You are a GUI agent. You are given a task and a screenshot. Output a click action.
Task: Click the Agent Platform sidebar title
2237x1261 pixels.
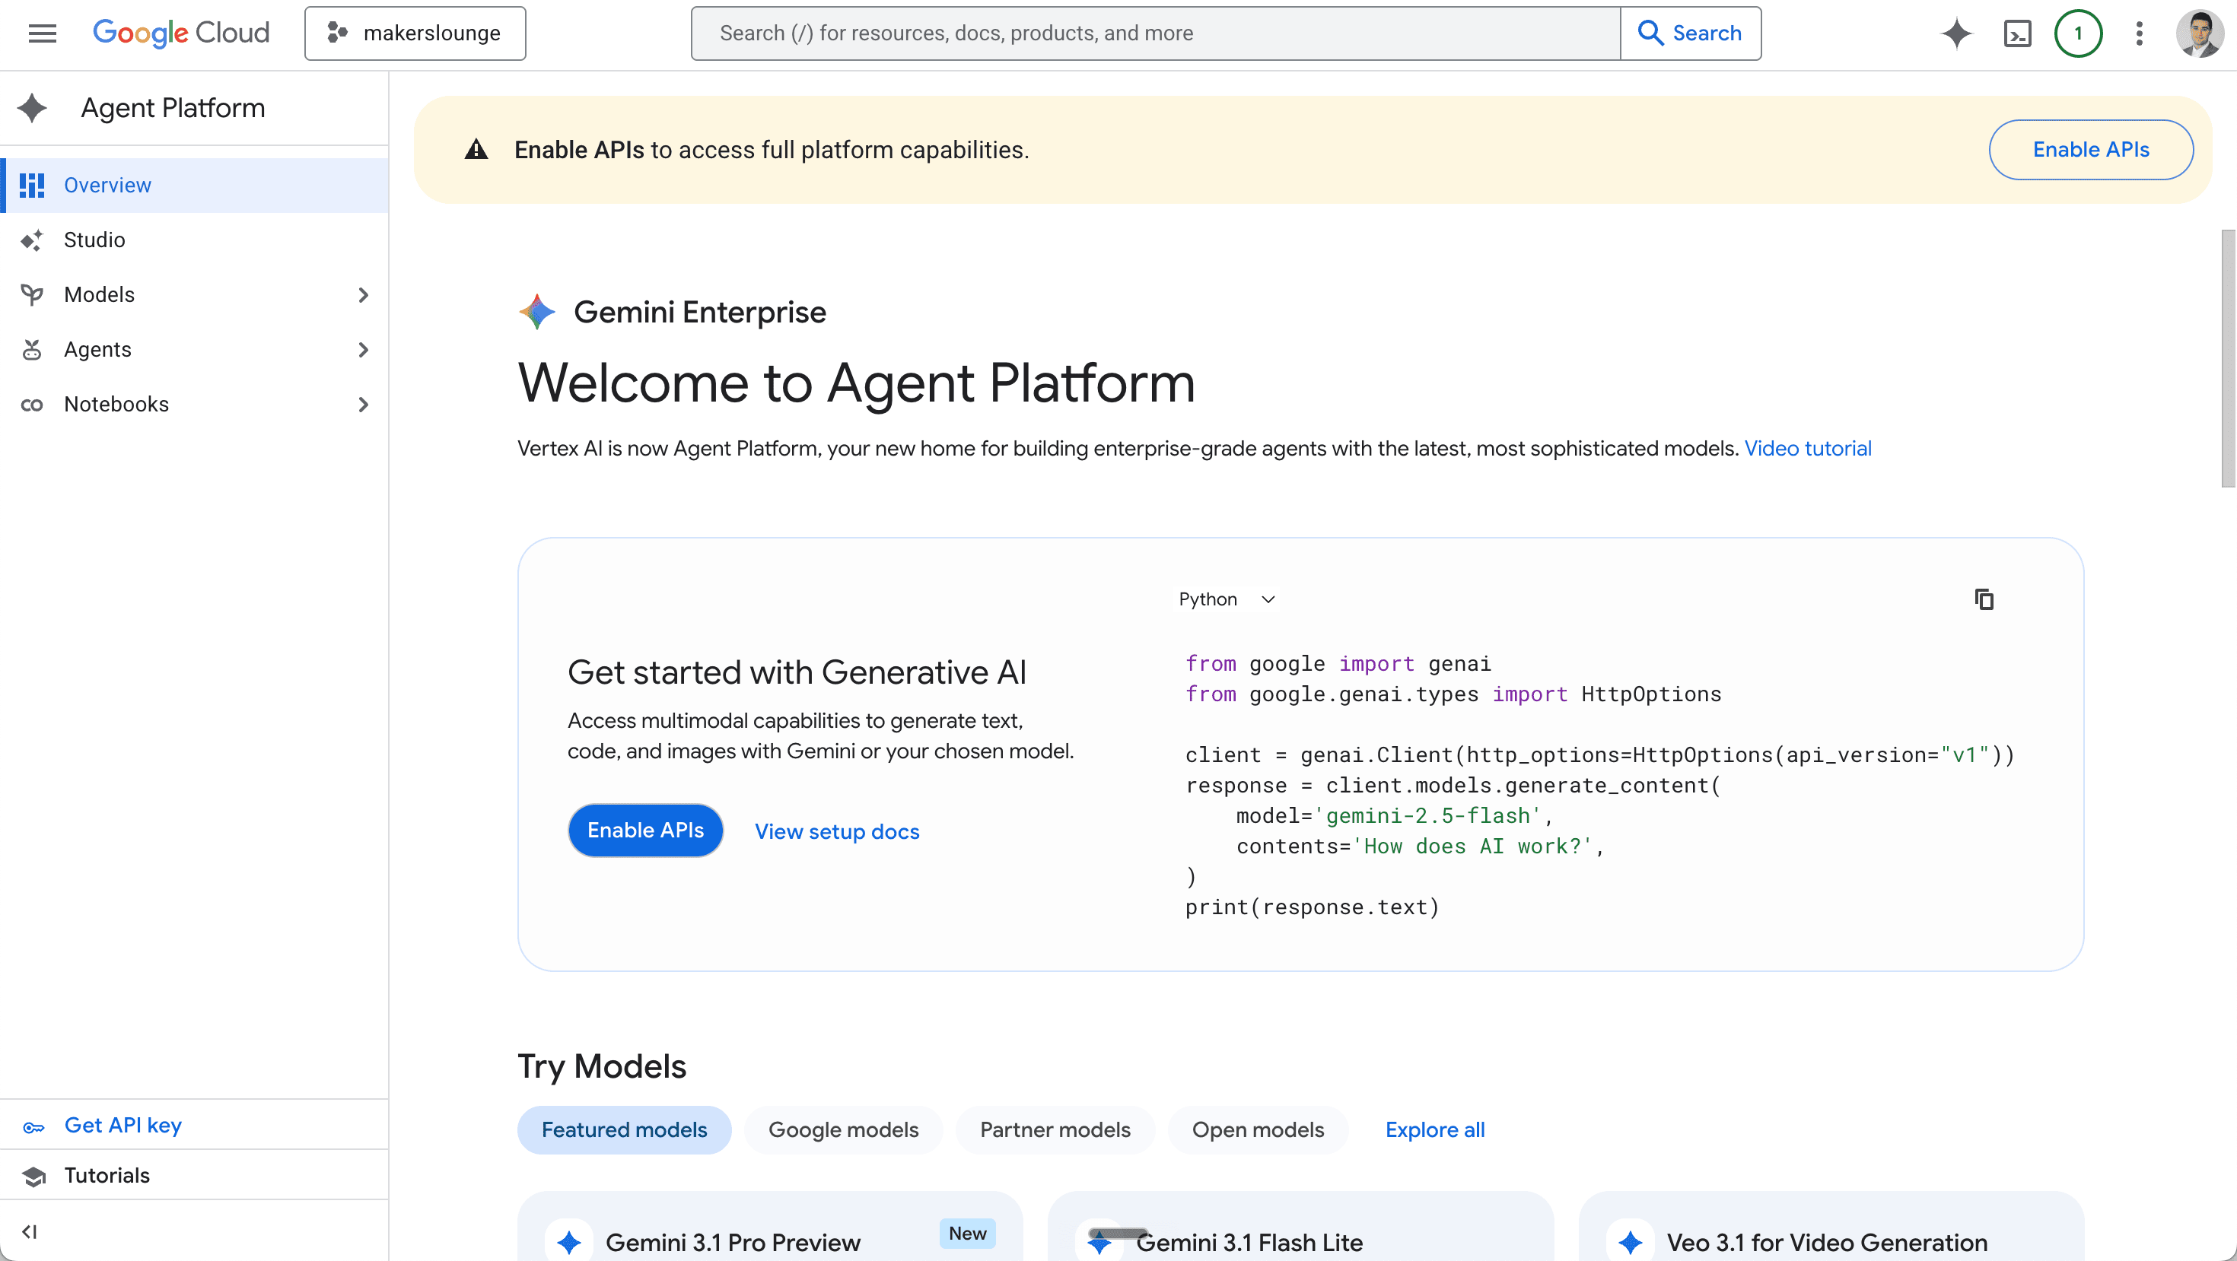(x=173, y=107)
